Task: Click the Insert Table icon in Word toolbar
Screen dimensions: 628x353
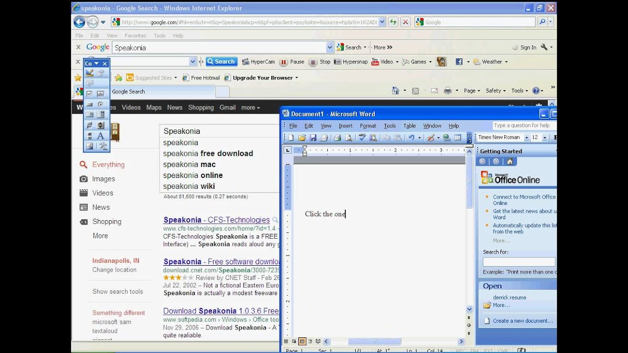Action: click(x=458, y=138)
